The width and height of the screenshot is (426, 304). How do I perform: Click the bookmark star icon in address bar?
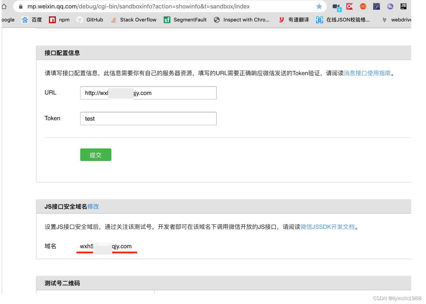(319, 6)
